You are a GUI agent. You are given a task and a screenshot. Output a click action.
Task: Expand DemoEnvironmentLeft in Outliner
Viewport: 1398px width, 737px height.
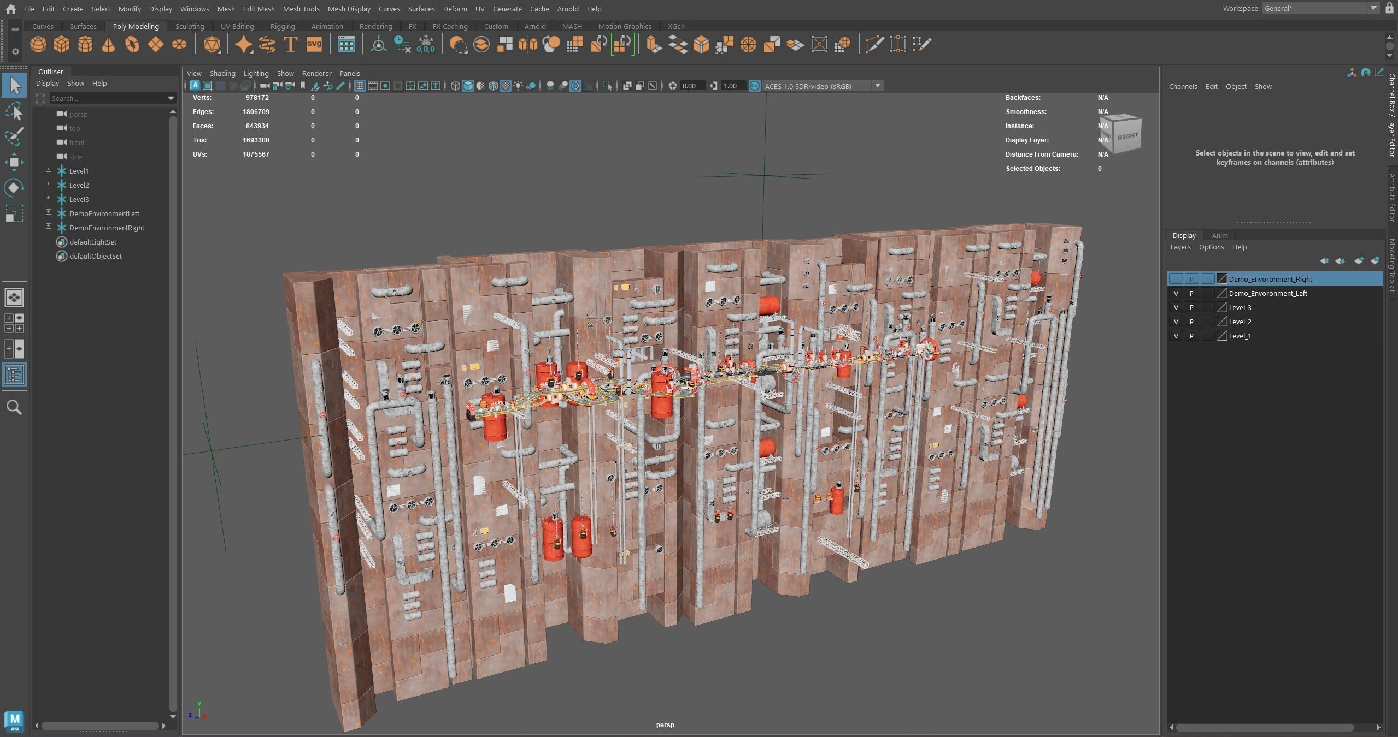[49, 212]
